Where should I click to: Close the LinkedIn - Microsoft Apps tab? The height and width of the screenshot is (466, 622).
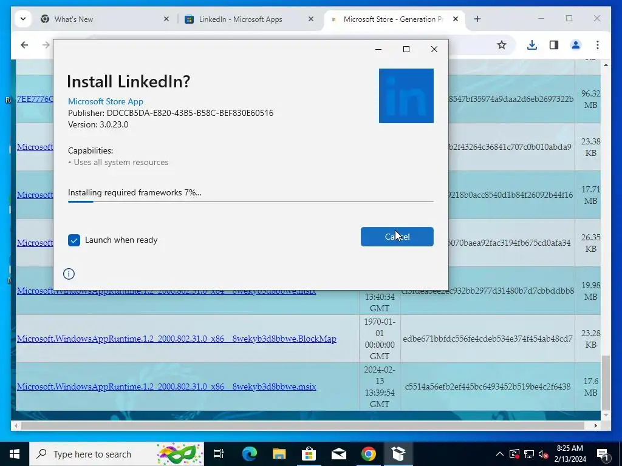tap(311, 19)
